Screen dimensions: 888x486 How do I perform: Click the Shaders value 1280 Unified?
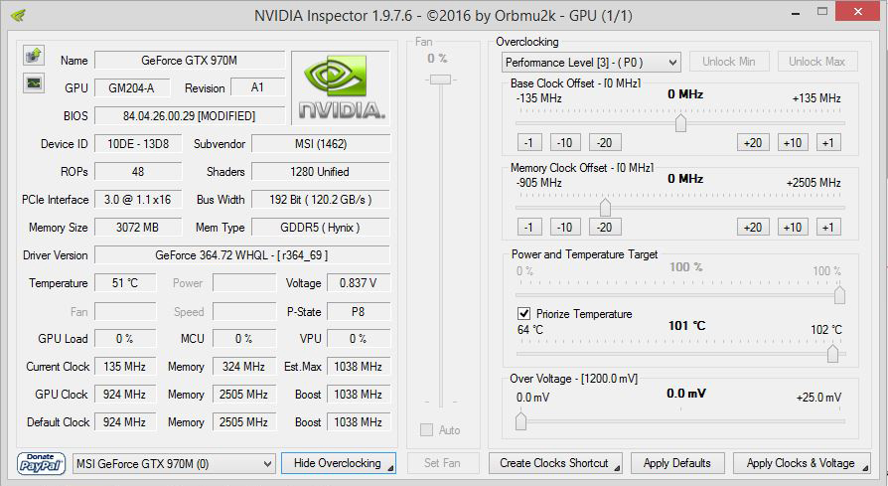(x=321, y=172)
